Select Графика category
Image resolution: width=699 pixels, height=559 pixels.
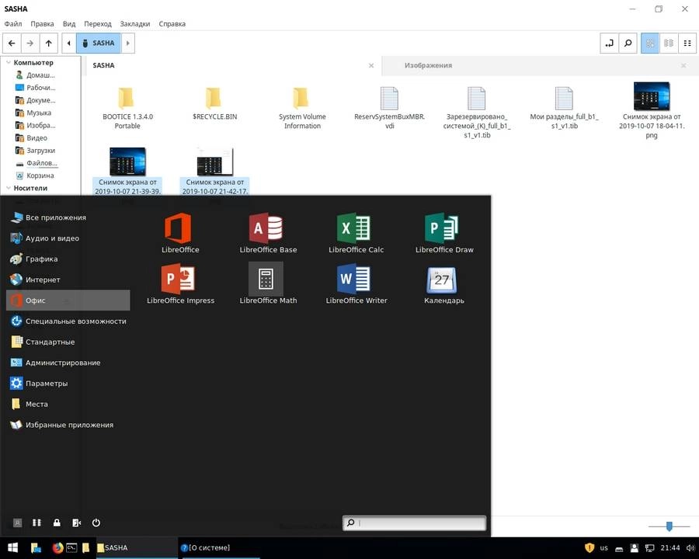point(68,259)
